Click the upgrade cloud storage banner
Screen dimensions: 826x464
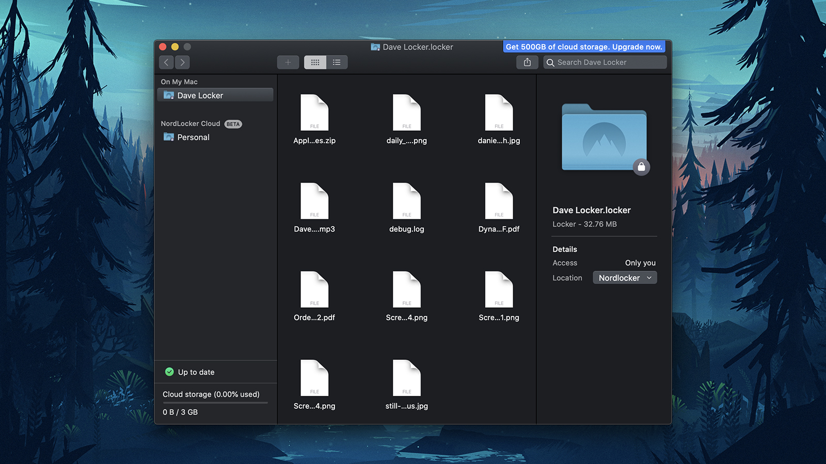[x=584, y=46]
